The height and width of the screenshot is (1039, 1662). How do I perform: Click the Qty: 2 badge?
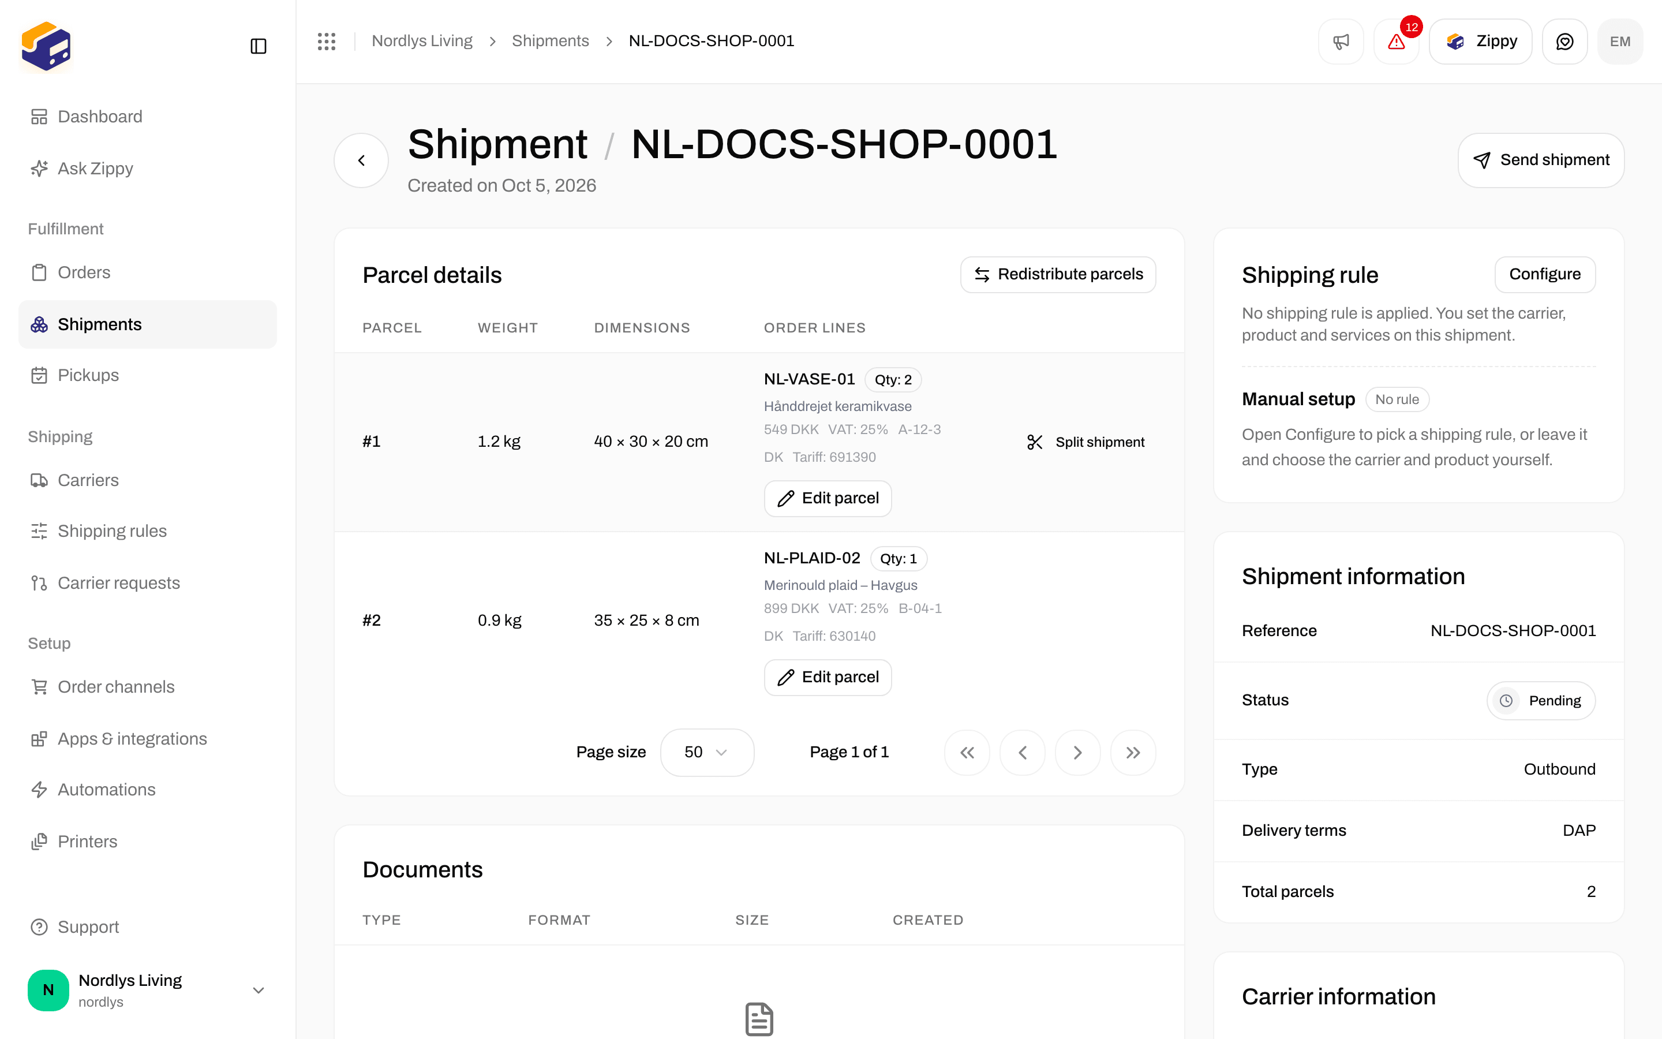pyautogui.click(x=893, y=380)
